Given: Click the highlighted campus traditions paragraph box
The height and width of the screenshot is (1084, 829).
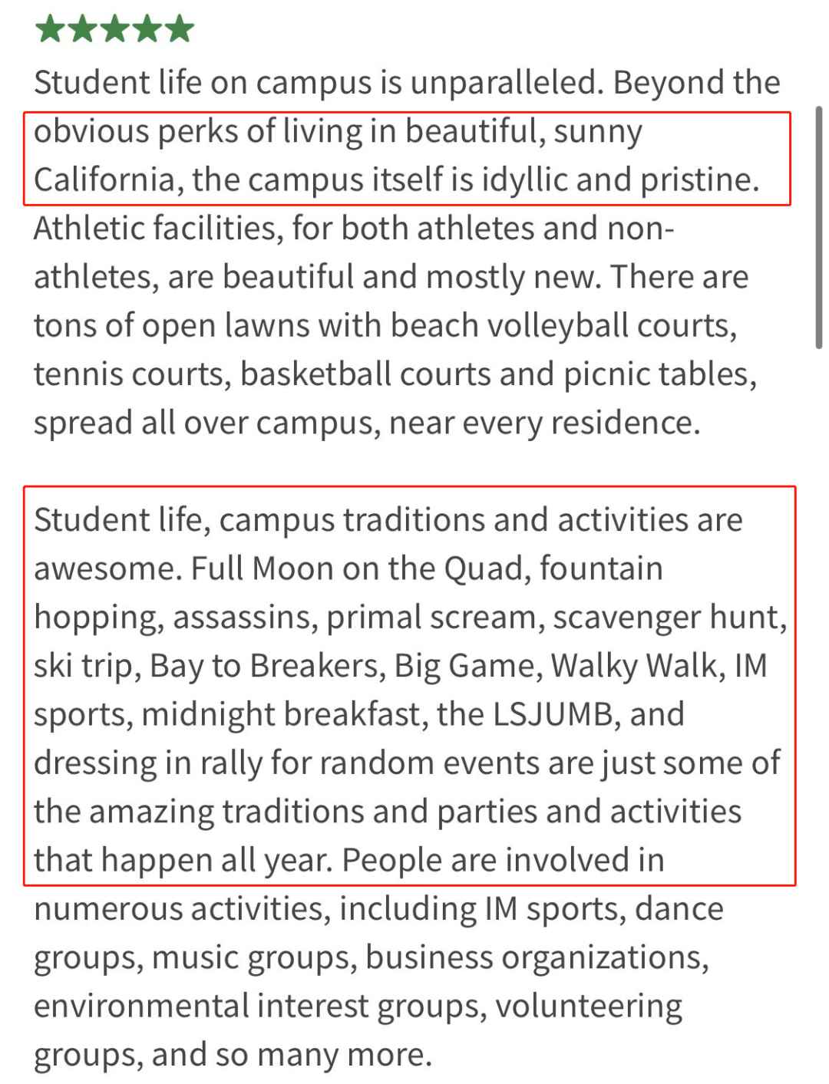Looking at the screenshot, I should click(409, 685).
